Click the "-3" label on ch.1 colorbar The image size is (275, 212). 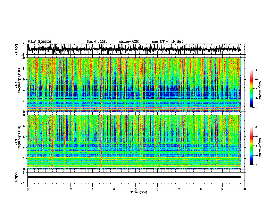click(x=256, y=70)
